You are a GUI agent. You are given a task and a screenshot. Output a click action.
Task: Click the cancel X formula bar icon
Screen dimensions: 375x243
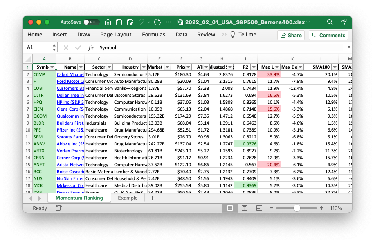click(66, 48)
